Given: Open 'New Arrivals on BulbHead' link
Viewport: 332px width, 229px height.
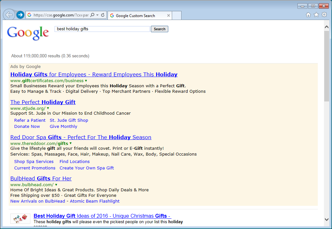Looking at the screenshot, I should (38, 201).
